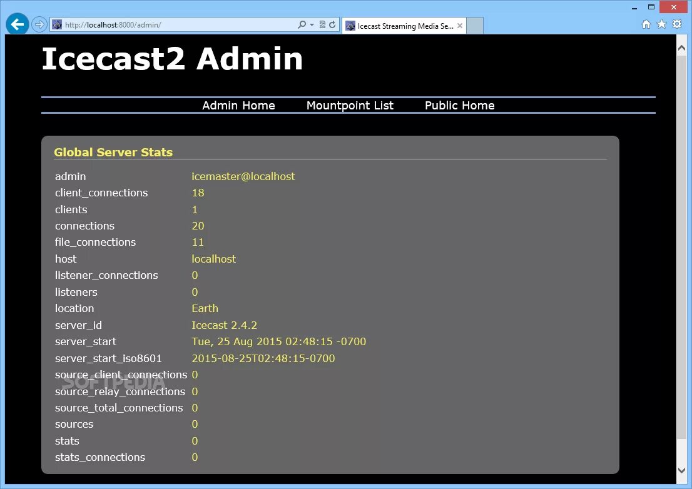
Task: Click the browser forward arrow button
Action: coord(39,24)
